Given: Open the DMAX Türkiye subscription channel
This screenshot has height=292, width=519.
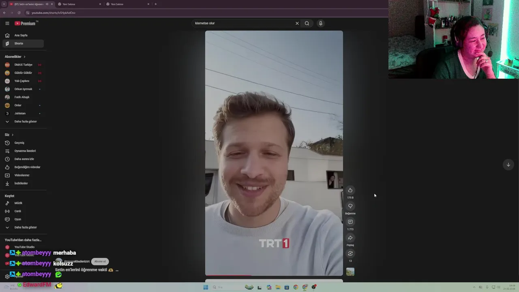Looking at the screenshot, I should [23, 65].
